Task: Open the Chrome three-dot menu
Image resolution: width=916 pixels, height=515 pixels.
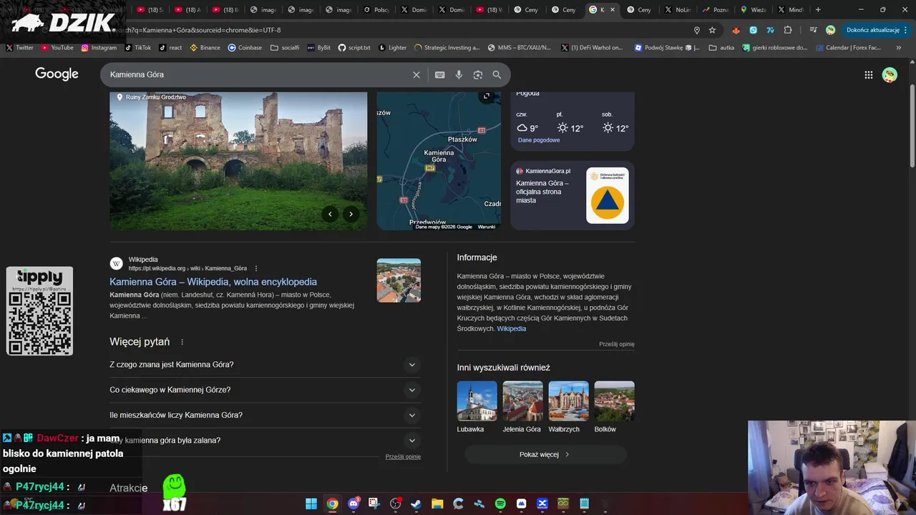Action: [906, 30]
